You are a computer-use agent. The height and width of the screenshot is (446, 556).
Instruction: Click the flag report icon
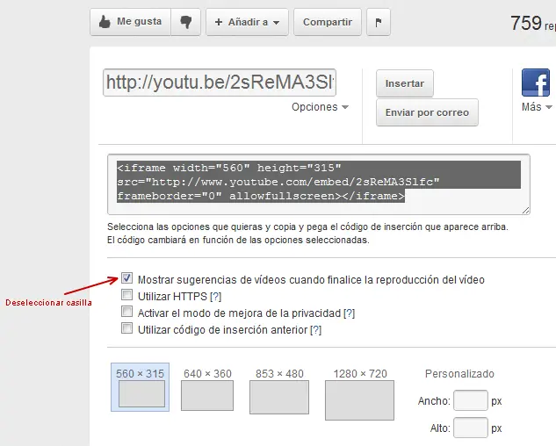point(379,22)
